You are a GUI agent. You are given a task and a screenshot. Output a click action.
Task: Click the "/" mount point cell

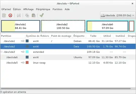tap(52, 41)
